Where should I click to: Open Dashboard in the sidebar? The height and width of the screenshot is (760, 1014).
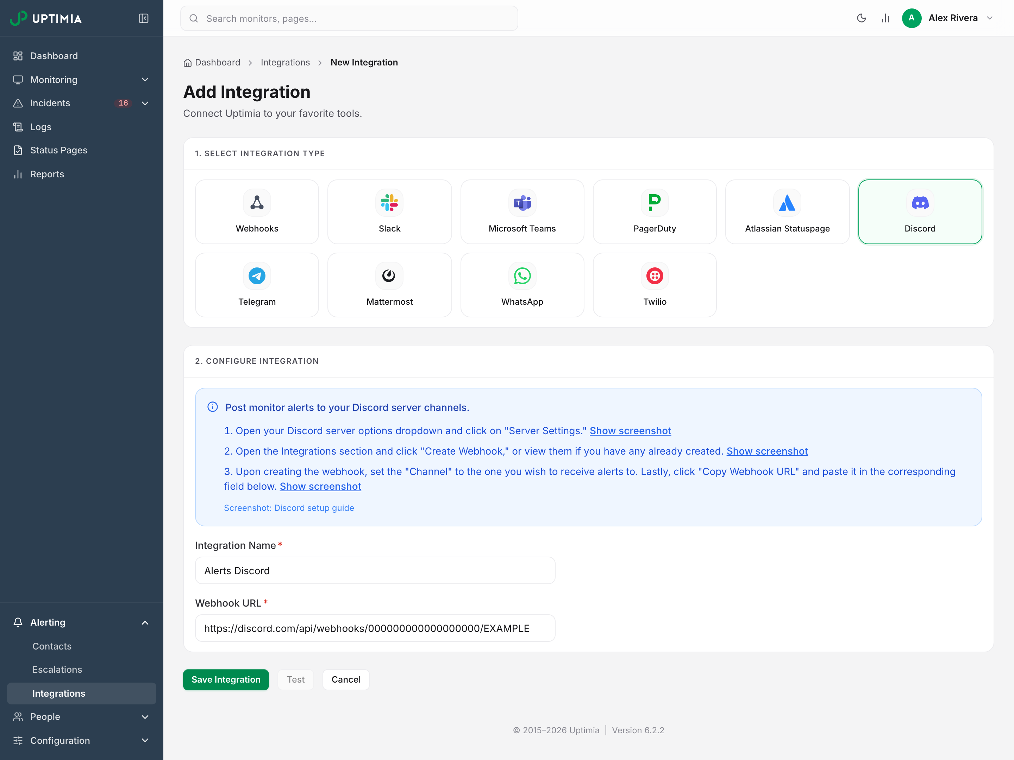click(82, 56)
